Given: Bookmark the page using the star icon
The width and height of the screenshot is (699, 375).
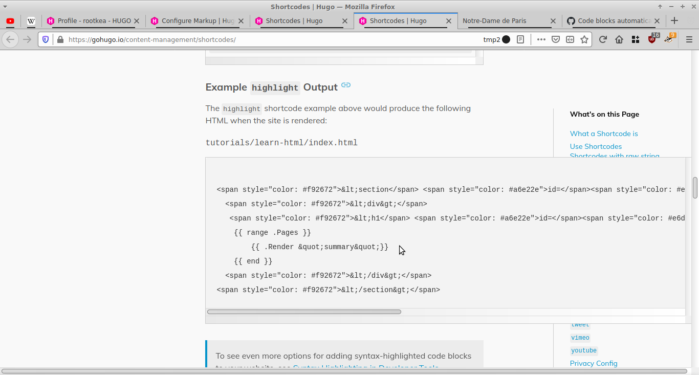Looking at the screenshot, I should 584,39.
